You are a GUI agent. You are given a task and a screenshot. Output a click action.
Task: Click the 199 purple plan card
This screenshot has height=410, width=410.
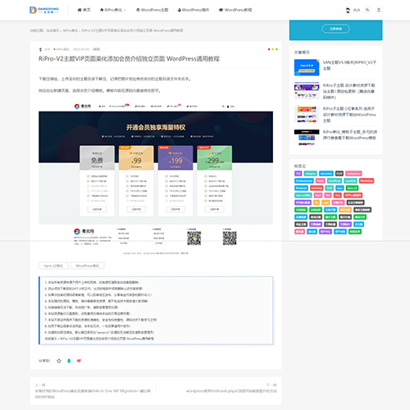[175, 181]
